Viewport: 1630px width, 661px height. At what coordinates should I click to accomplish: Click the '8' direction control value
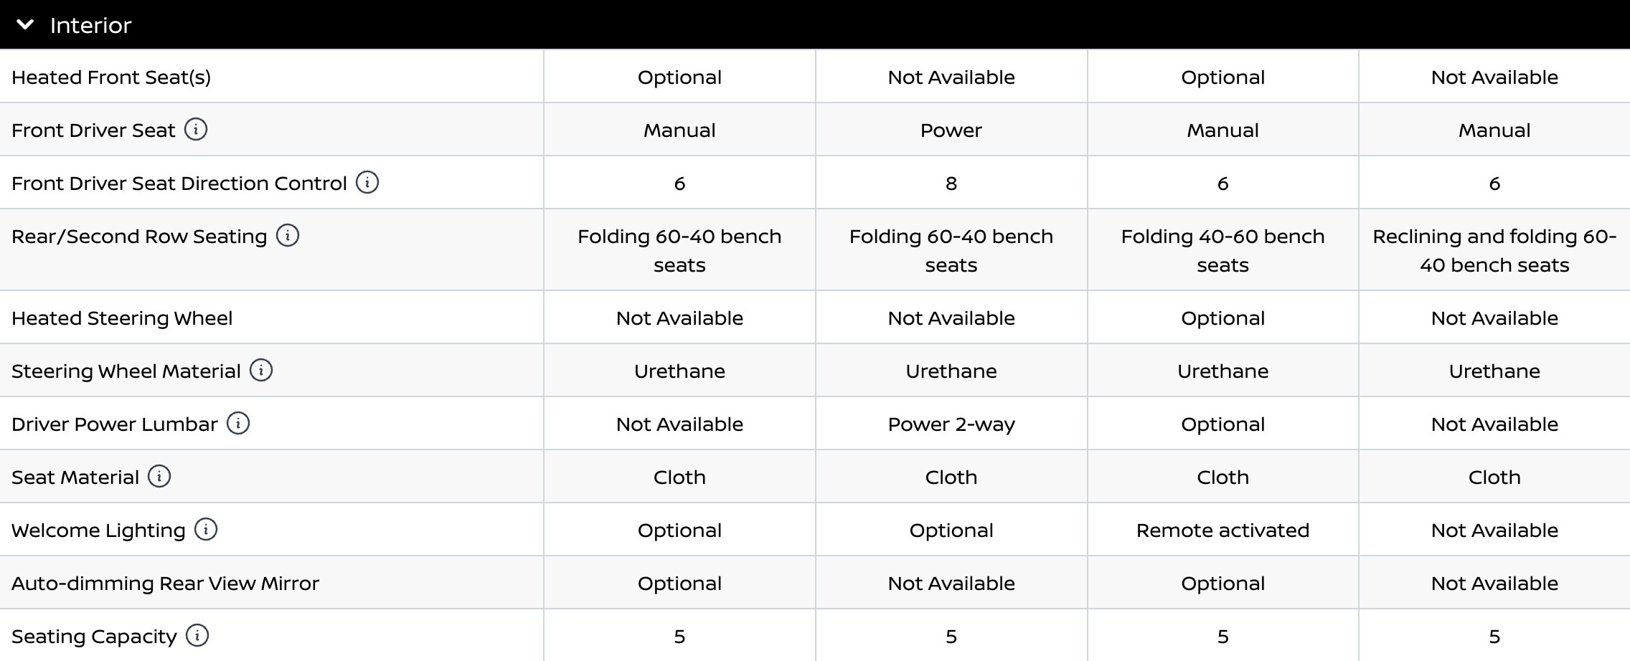(951, 184)
